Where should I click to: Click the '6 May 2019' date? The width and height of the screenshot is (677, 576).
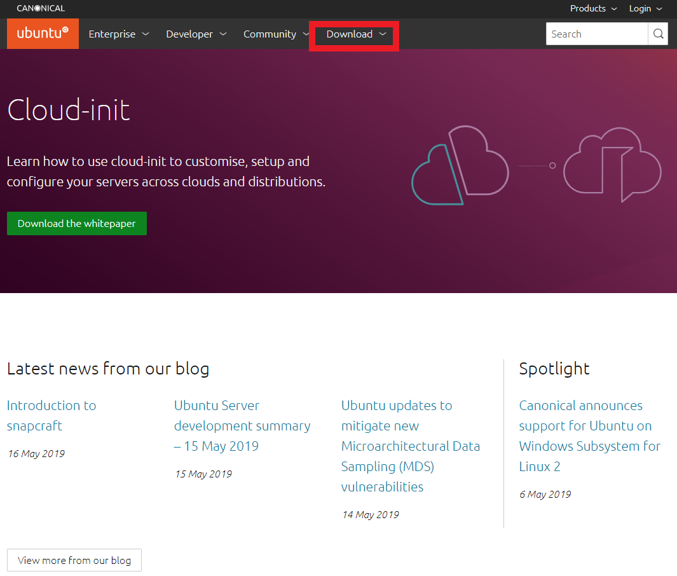click(545, 494)
